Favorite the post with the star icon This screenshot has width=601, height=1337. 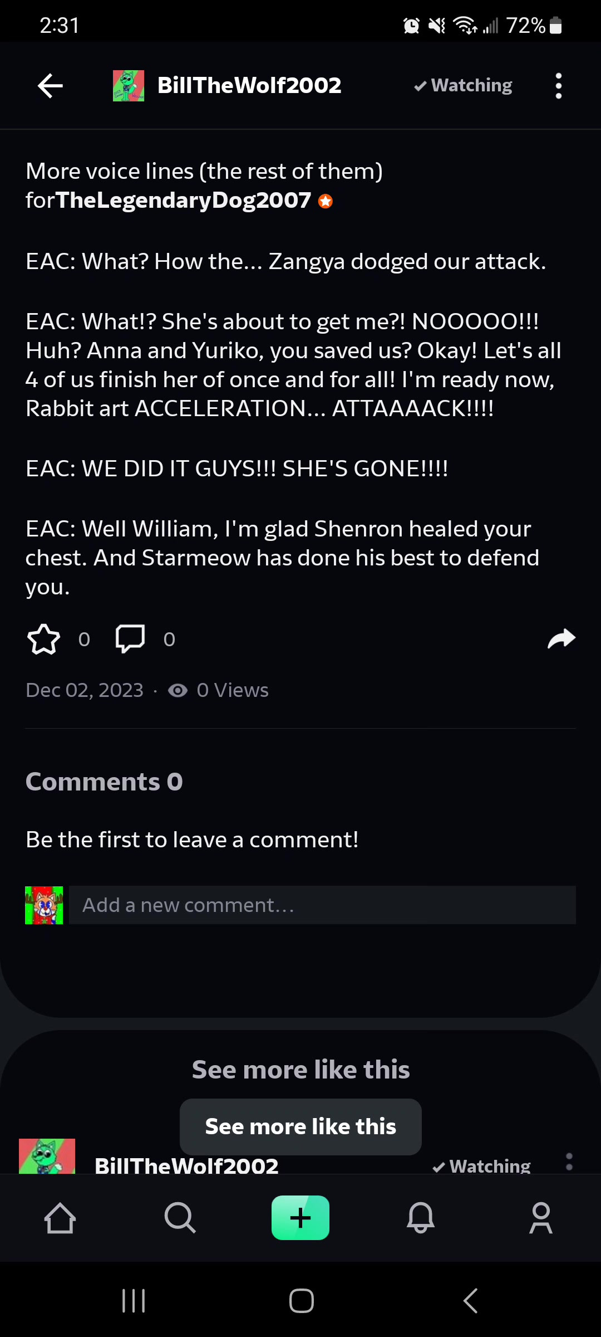pyautogui.click(x=43, y=639)
